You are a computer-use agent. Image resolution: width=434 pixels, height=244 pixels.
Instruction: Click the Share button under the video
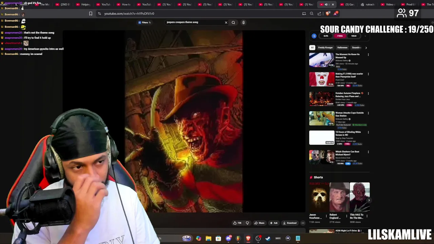point(259,223)
